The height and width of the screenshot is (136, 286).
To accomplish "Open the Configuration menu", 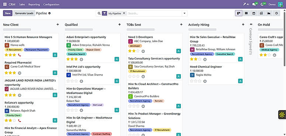I will click(x=51, y=4).
